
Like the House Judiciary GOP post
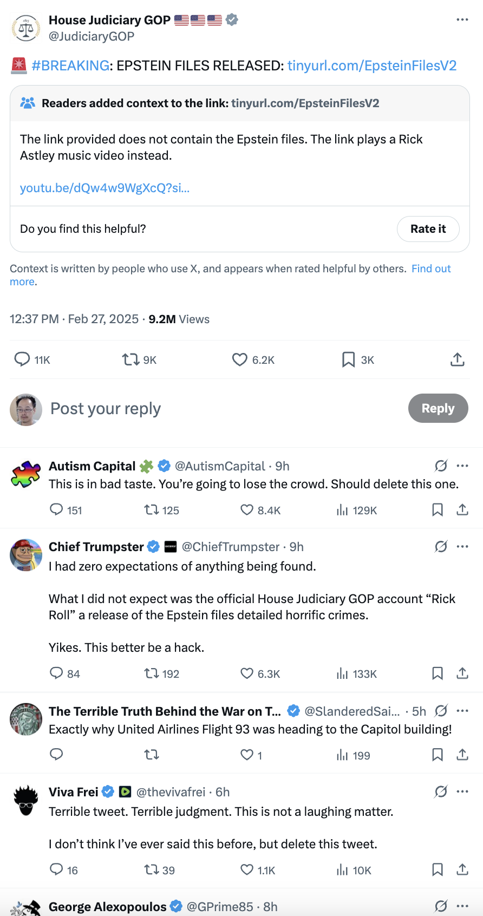click(x=240, y=359)
